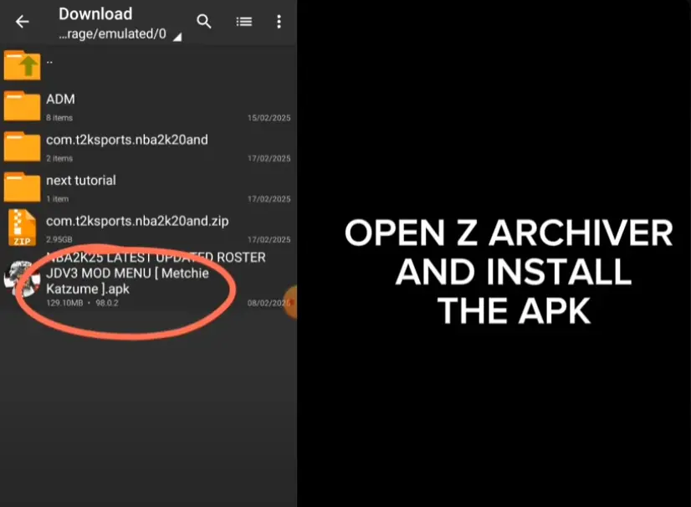Open the search magnifier icon

(203, 21)
